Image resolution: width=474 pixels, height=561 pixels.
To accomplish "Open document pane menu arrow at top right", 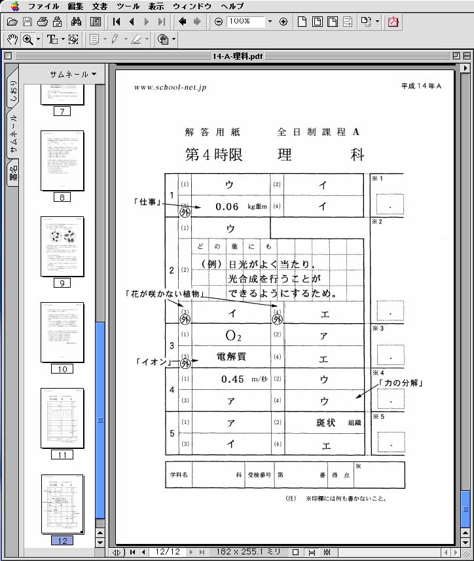I will tap(465, 68).
